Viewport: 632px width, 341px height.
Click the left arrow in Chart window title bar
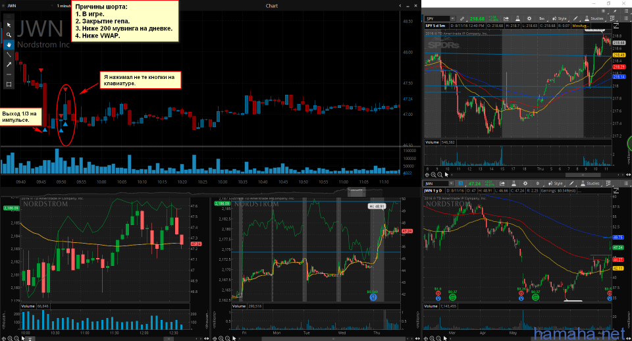[400, 6]
